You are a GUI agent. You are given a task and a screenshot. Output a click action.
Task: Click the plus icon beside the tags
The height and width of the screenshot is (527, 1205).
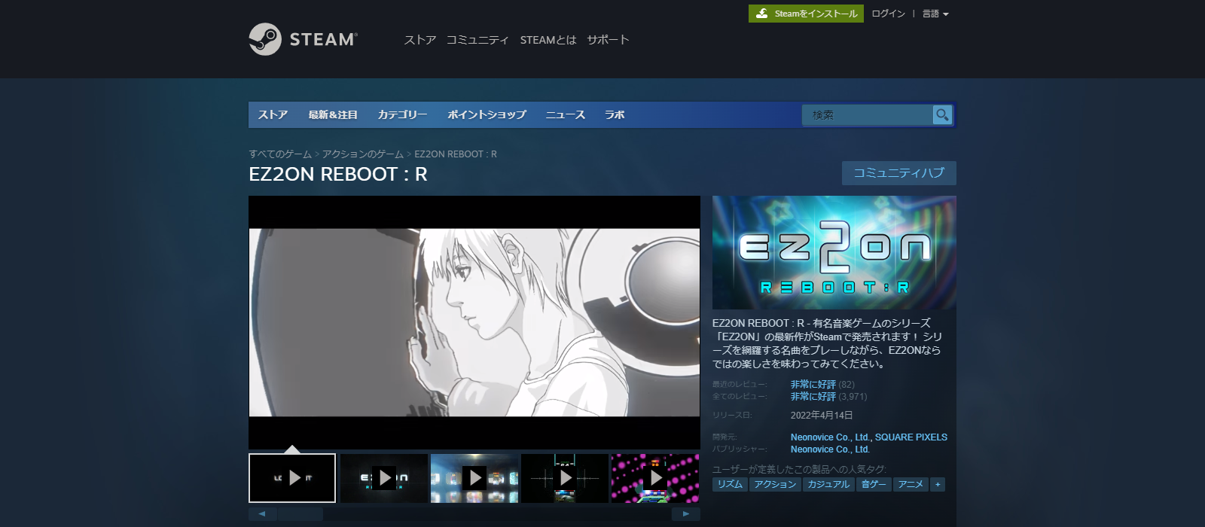pos(938,484)
